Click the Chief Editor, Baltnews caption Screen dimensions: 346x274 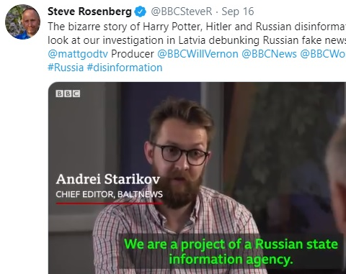[109, 194]
